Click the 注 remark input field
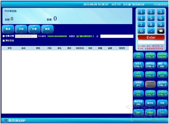Image resolution: width=169 pixels, height=124 pixels. coord(117,36)
